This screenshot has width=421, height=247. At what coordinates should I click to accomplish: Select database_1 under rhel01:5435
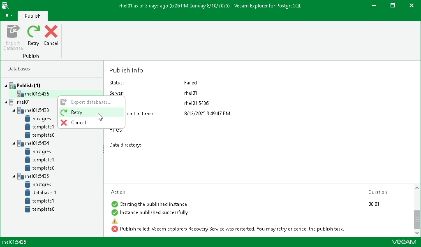tap(44, 193)
